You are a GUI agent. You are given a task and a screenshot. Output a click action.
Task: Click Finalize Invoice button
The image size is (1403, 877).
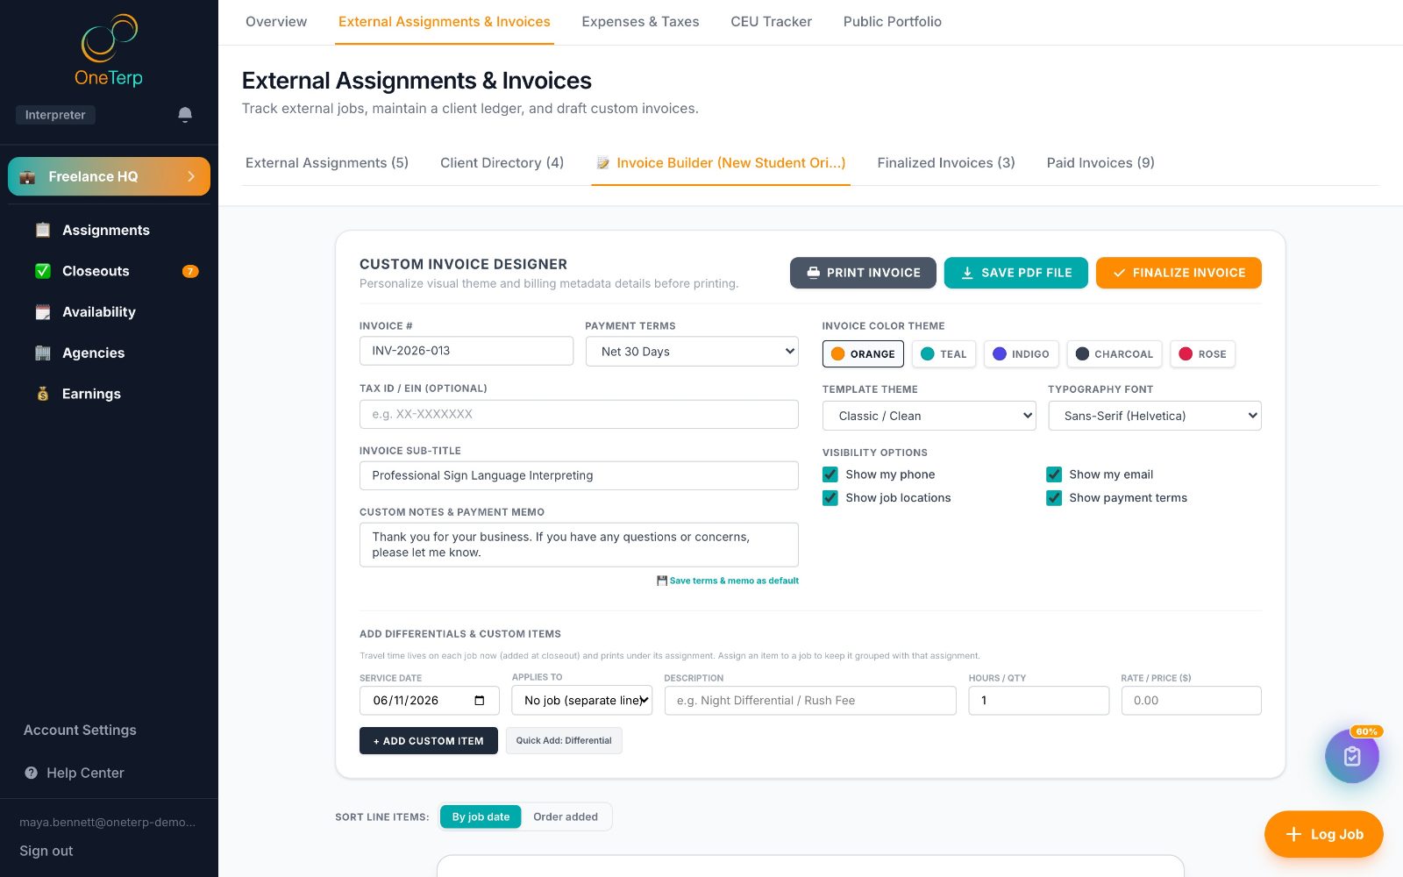(x=1179, y=273)
